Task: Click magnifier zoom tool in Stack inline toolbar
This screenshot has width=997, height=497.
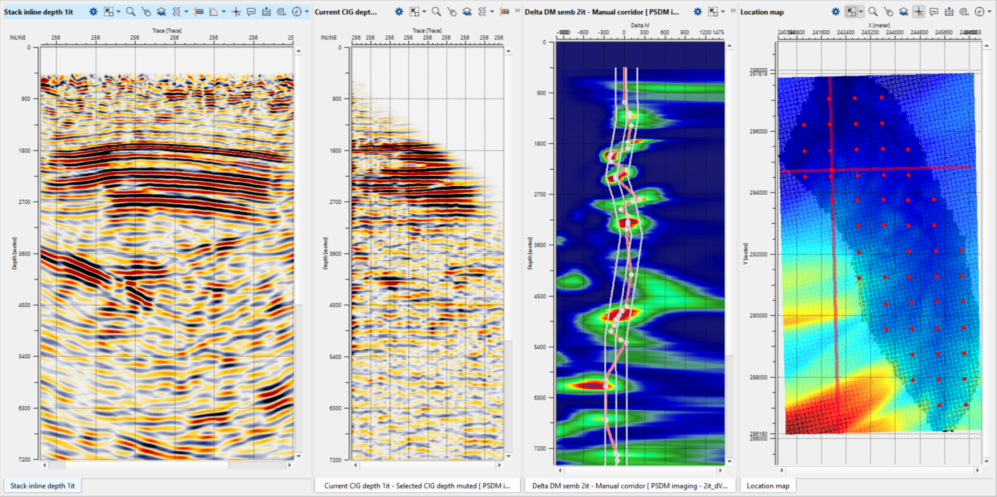Action: click(130, 12)
